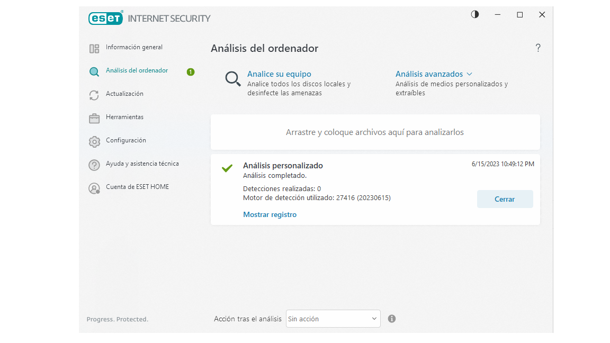Image resolution: width=610 pixels, height=343 pixels.
Task: Click the Configuración gear icon
Action: pyautogui.click(x=94, y=142)
